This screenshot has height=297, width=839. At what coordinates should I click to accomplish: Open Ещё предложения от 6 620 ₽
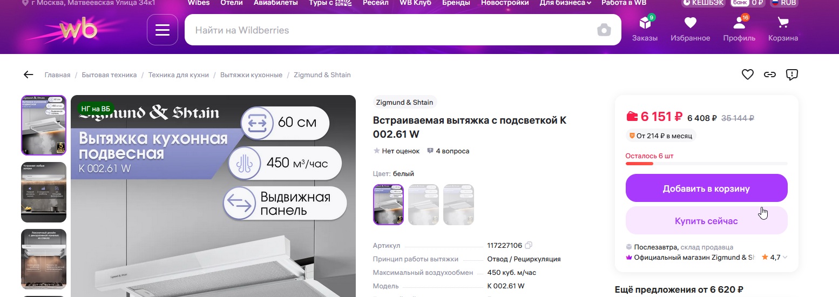pos(679,289)
